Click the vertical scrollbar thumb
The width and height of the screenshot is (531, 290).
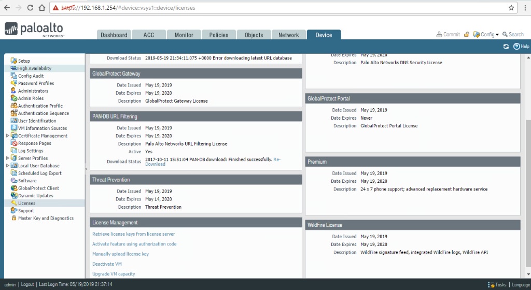[528, 192]
